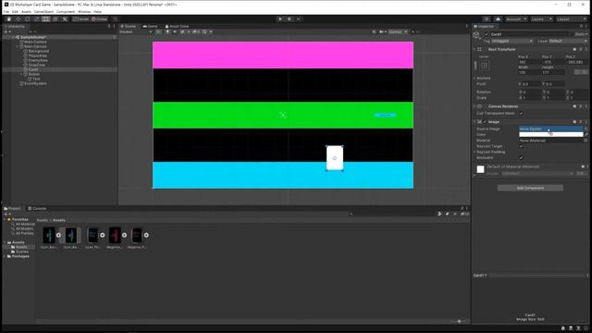Click the Play button
Viewport: 592px width, 333px height.
[x=279, y=18]
